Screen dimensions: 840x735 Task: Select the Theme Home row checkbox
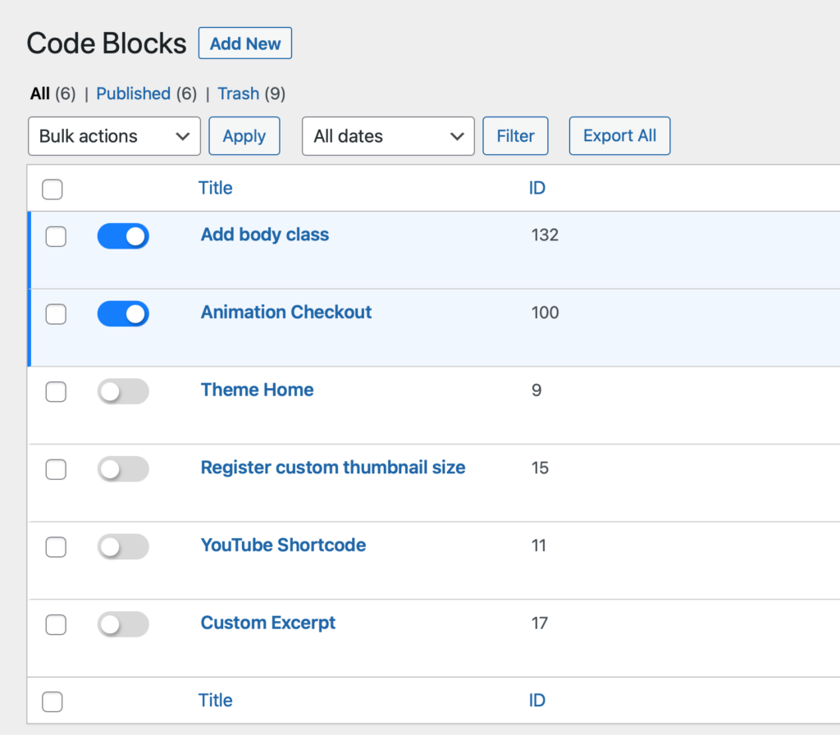56,391
